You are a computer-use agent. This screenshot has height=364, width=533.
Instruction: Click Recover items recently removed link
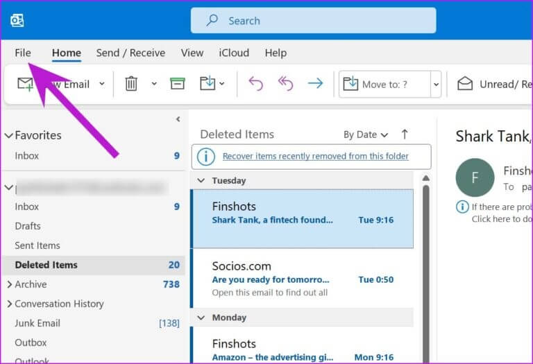coord(316,156)
